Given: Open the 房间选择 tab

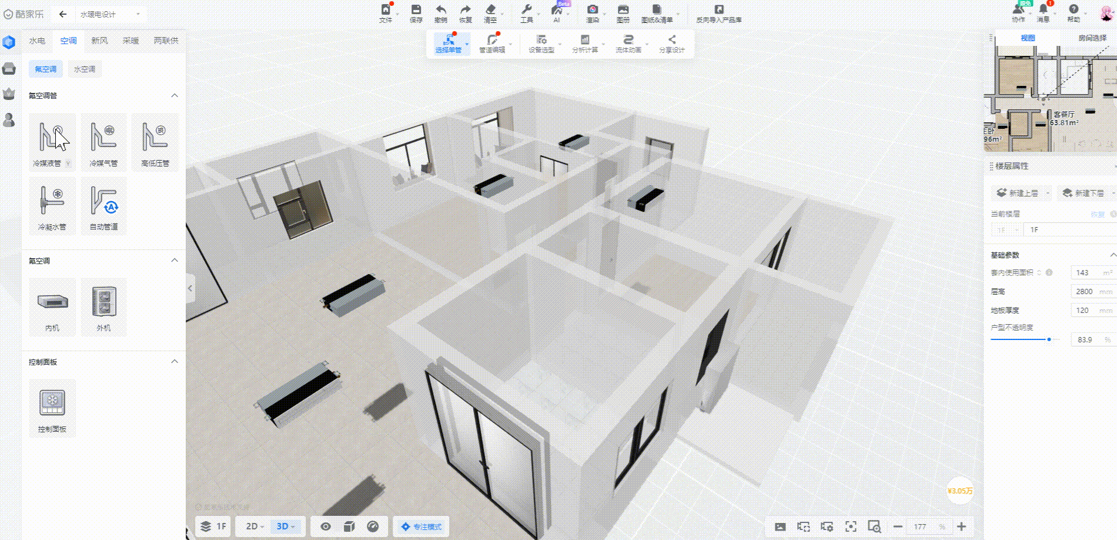Looking at the screenshot, I should tap(1092, 38).
